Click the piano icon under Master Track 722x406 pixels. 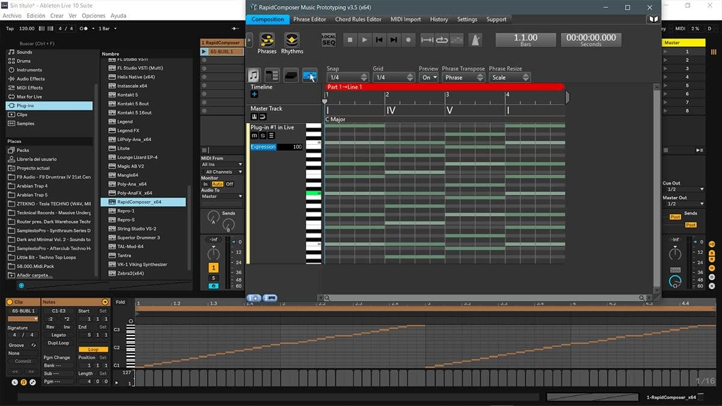pos(254,117)
